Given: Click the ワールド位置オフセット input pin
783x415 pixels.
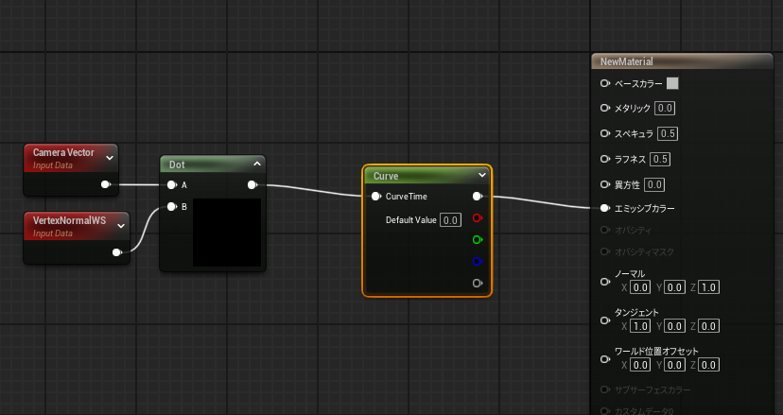Looking at the screenshot, I should point(605,359).
